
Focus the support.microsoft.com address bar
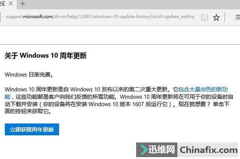[x=100, y=17]
